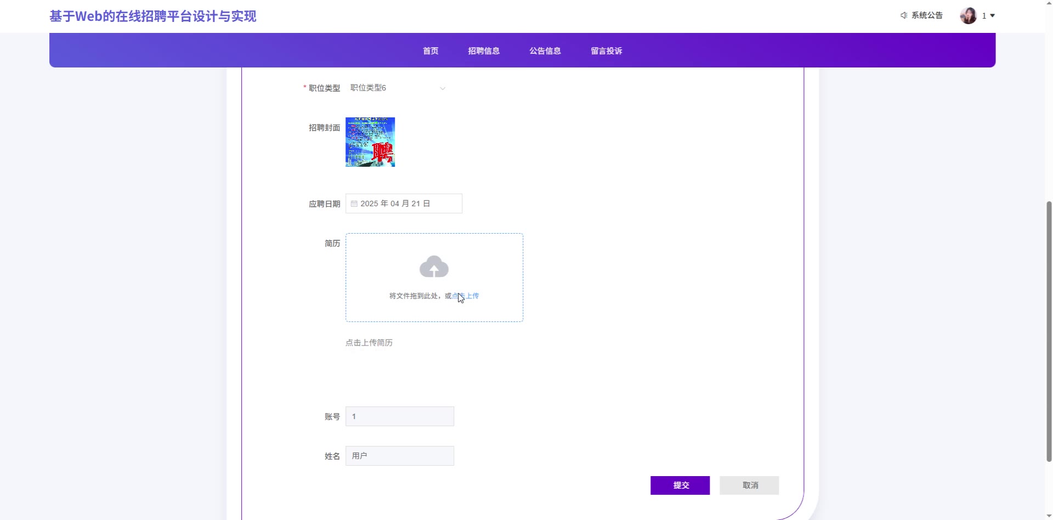The width and height of the screenshot is (1053, 520).
Task: Go to 首页 in the navigation bar
Action: [x=431, y=51]
